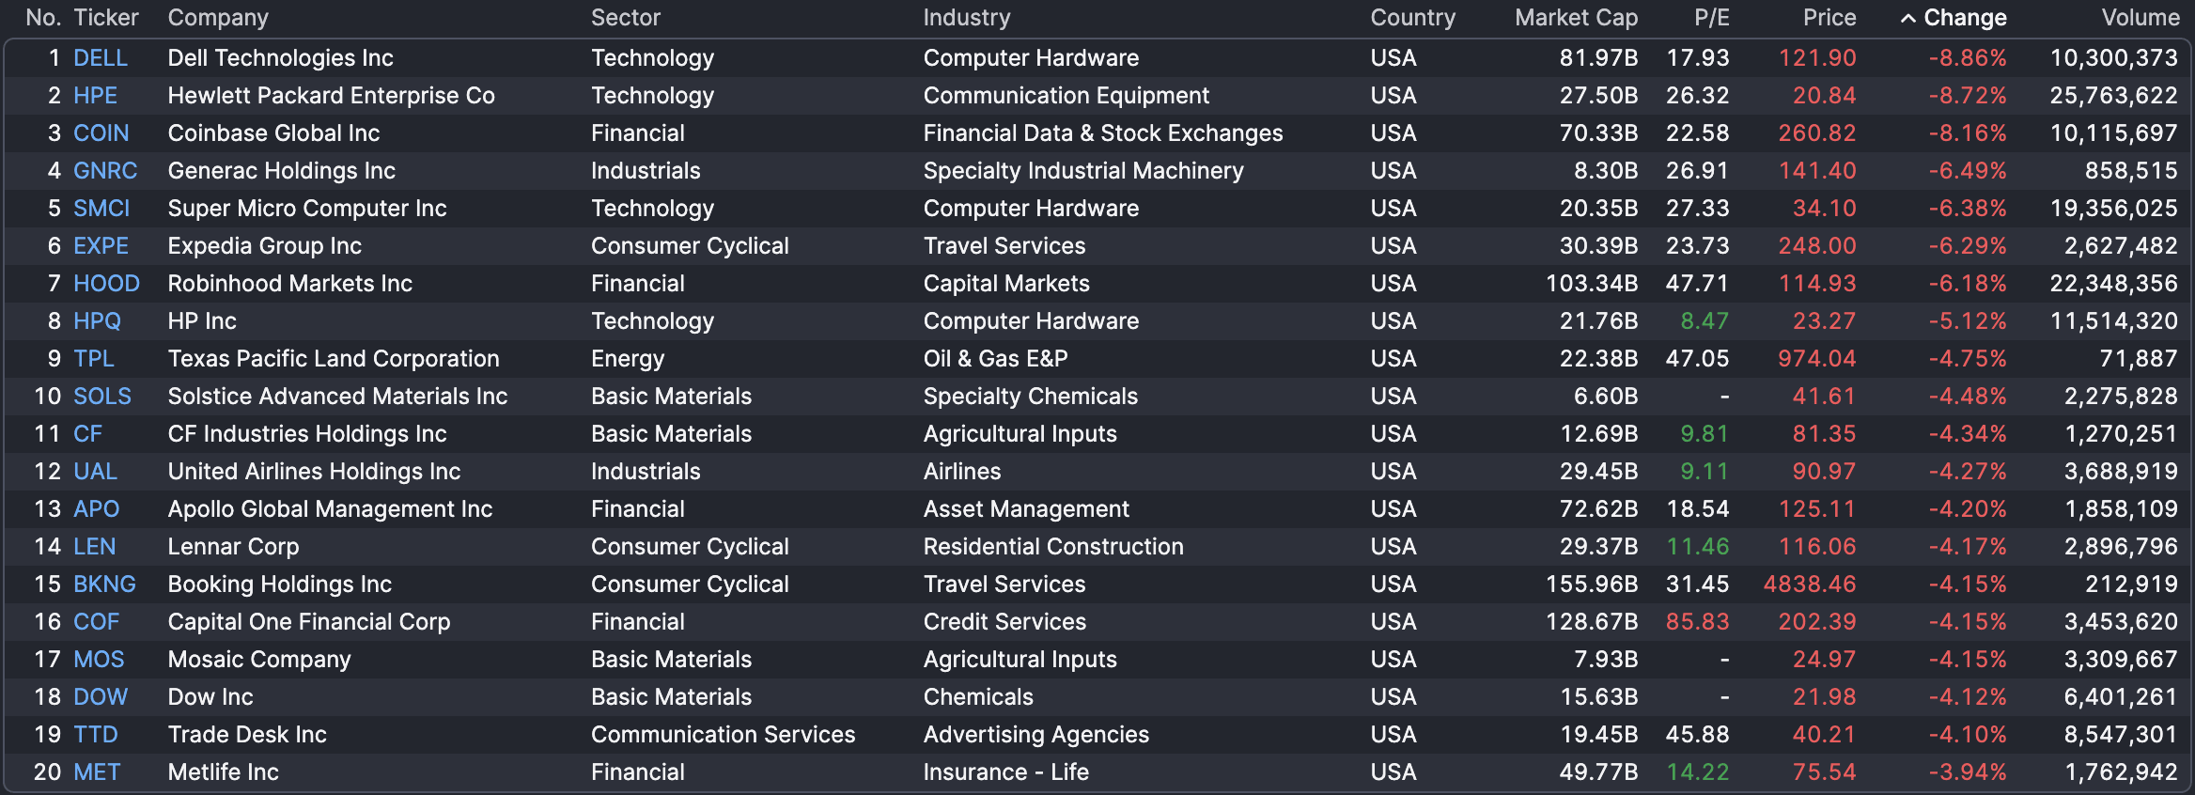
Task: Click the sort chevron beside Change
Action: (x=1907, y=17)
